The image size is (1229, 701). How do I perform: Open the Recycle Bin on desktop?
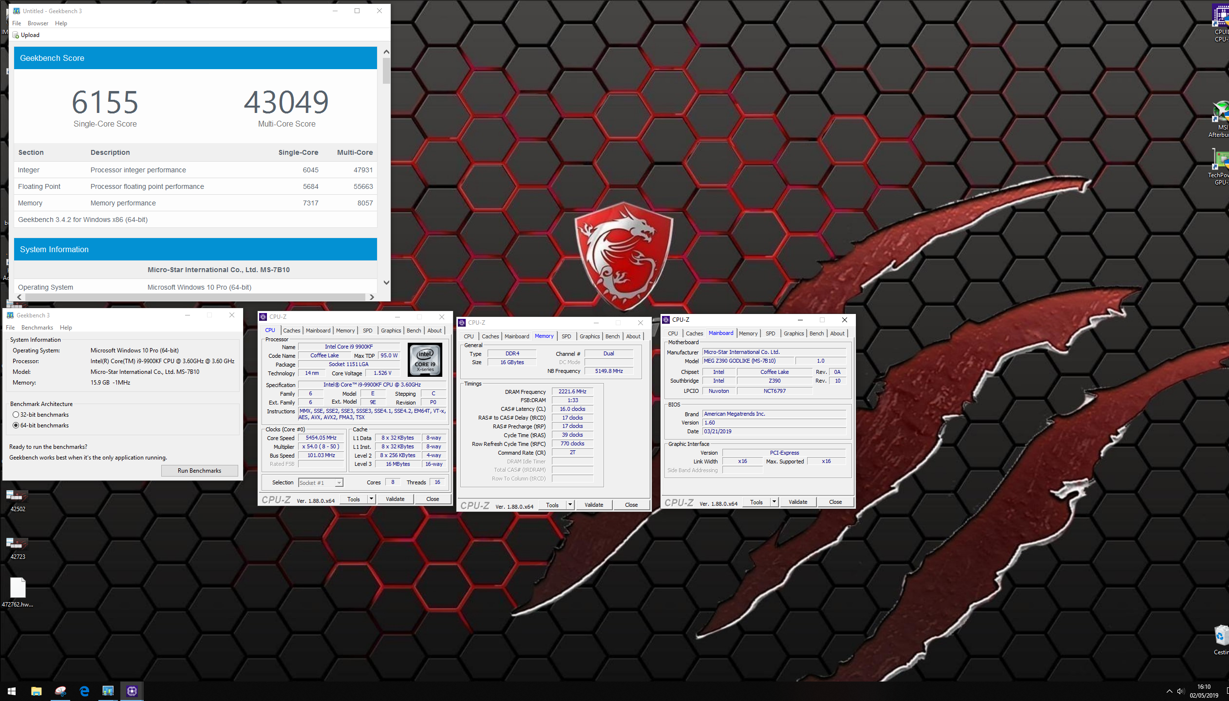click(x=1221, y=640)
